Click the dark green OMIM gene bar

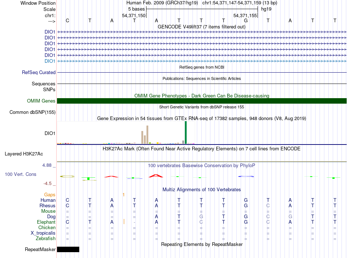202,101
